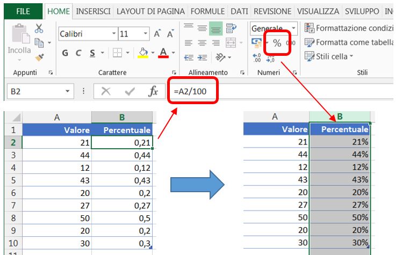Apply percent style with % button

point(277,43)
